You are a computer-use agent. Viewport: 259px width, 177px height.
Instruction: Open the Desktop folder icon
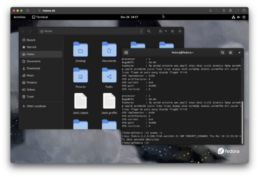(x=80, y=50)
